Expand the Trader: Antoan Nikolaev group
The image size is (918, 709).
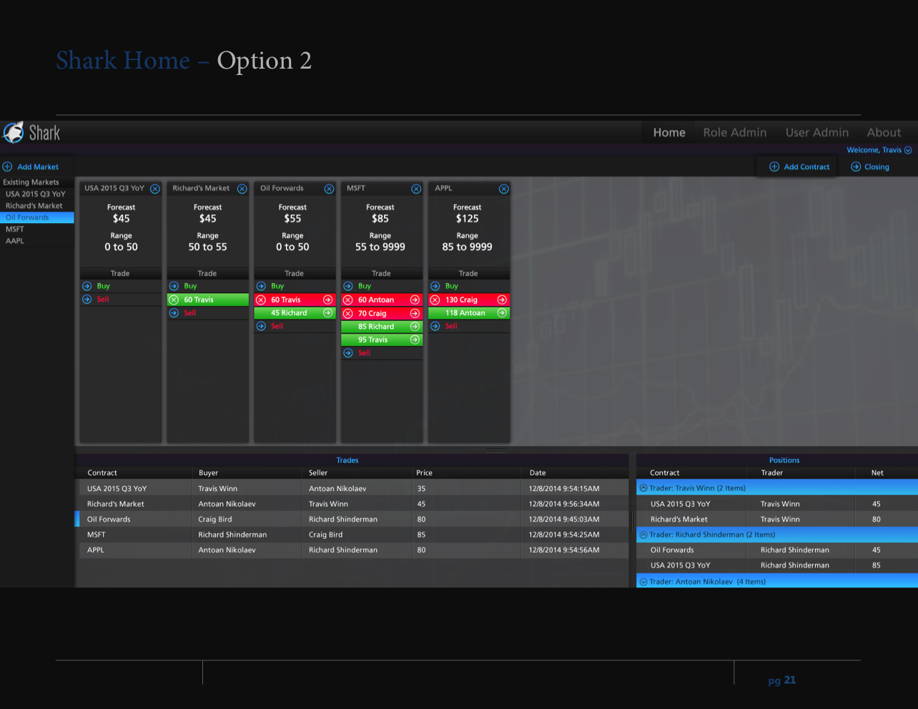[643, 582]
